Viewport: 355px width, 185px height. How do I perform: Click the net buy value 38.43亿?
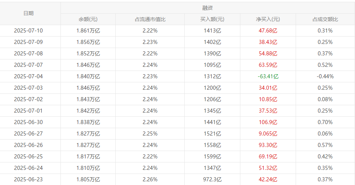(x=268, y=42)
